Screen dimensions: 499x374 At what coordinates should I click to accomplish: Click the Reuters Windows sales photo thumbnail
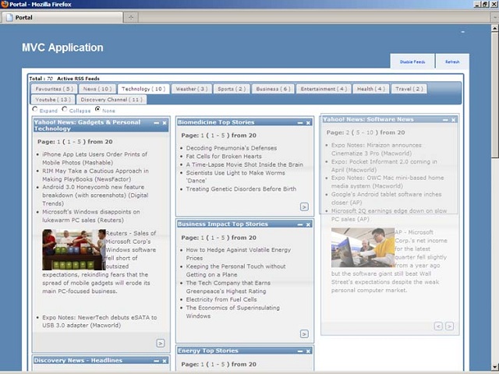(x=74, y=249)
